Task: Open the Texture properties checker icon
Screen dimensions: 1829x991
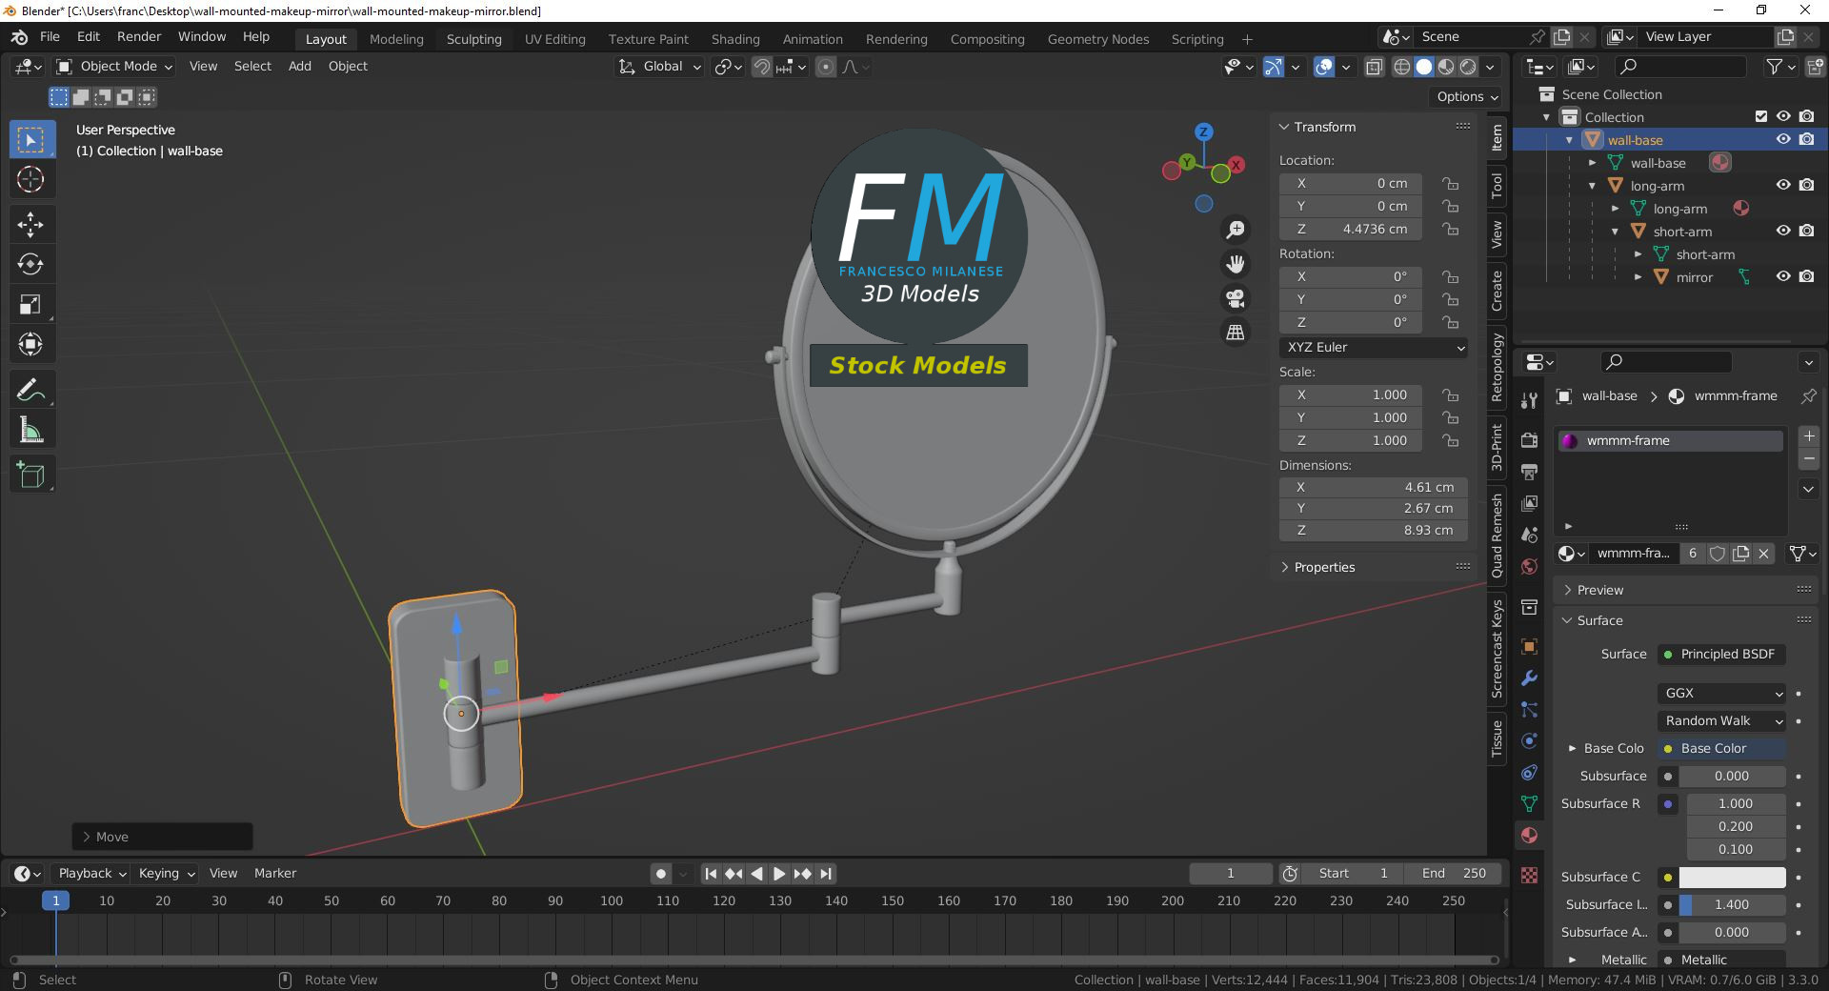Action: coord(1530,875)
